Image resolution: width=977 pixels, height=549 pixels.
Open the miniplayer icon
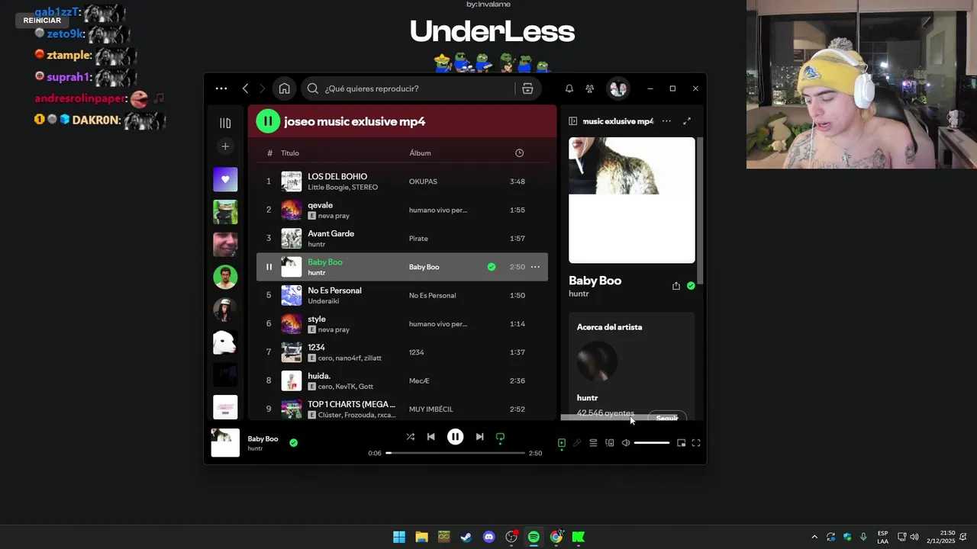(681, 443)
